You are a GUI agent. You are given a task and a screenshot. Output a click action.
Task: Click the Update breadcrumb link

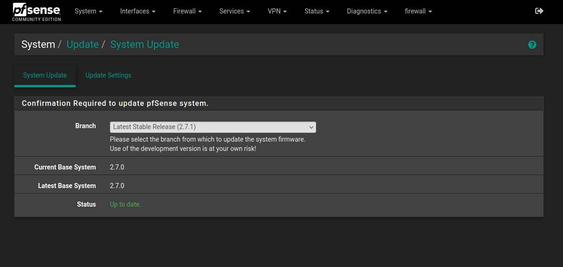(83, 45)
